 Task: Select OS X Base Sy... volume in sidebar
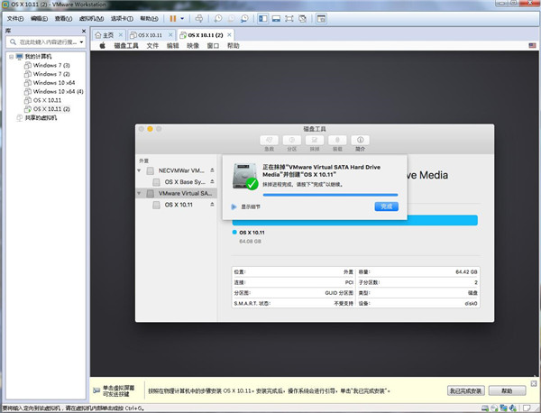tap(179, 182)
